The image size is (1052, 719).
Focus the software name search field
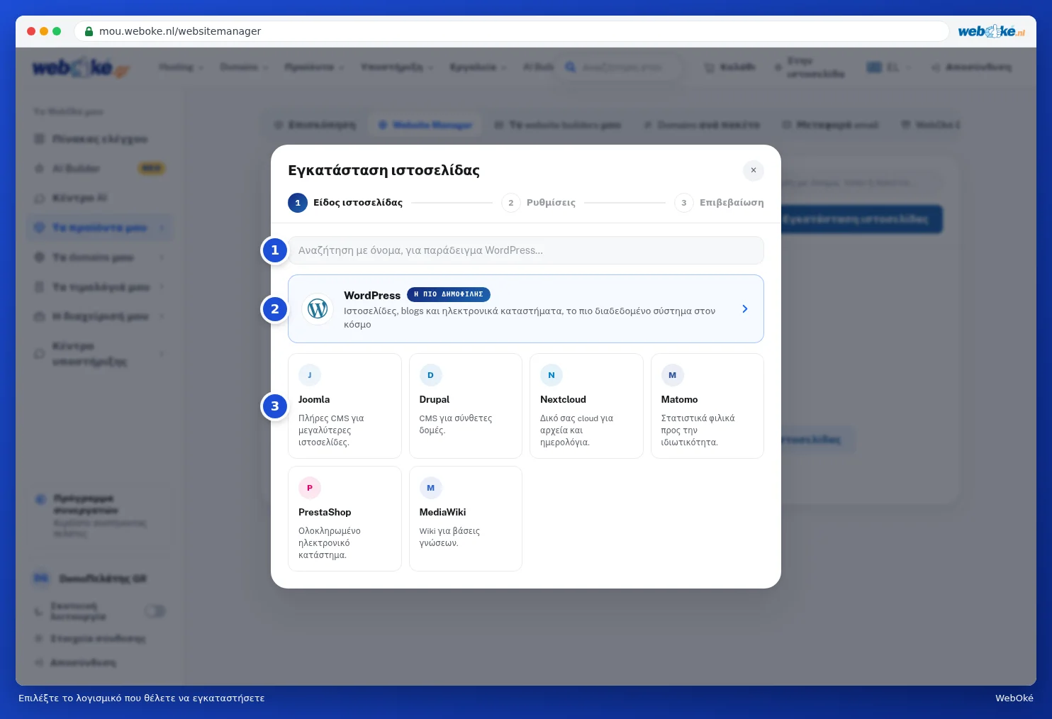pyautogui.click(x=526, y=250)
